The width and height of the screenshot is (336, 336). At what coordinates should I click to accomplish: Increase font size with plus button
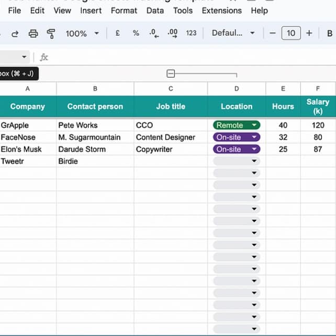tap(309, 33)
